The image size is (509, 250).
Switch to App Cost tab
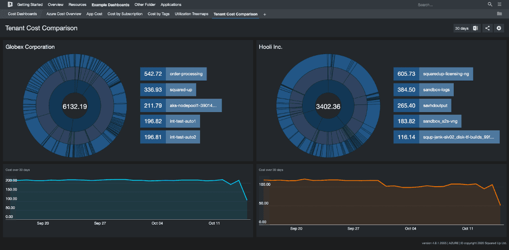click(94, 14)
